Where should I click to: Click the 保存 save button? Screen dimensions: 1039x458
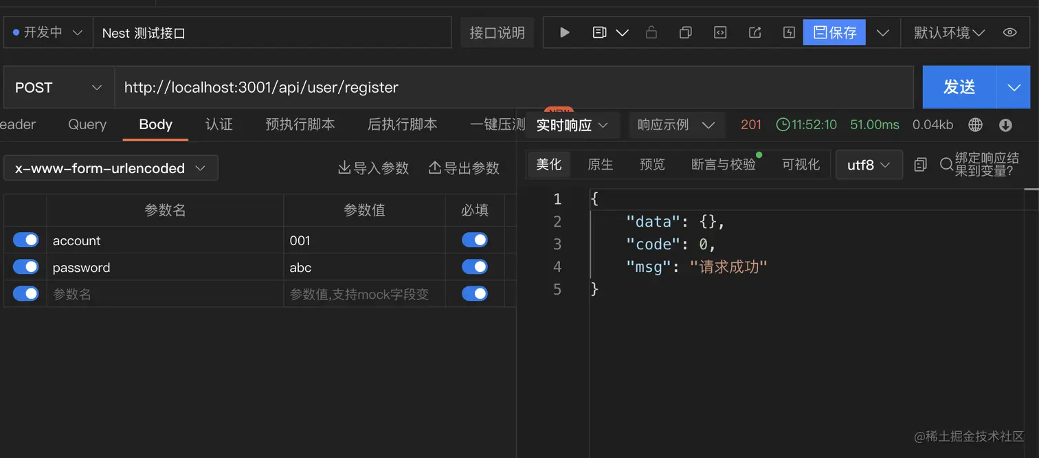(834, 32)
